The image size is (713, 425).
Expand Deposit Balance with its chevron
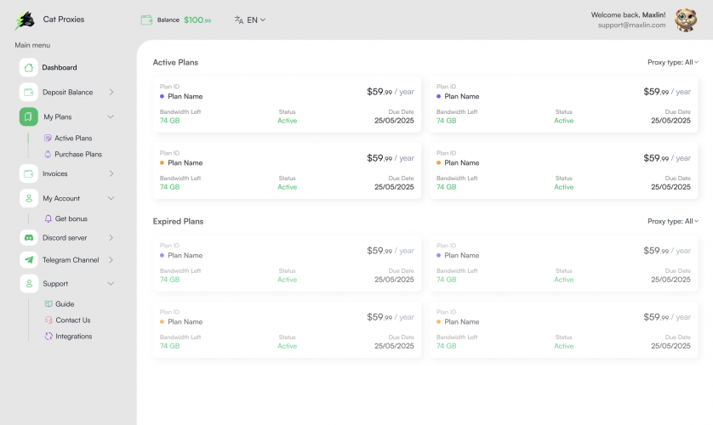pyautogui.click(x=111, y=92)
